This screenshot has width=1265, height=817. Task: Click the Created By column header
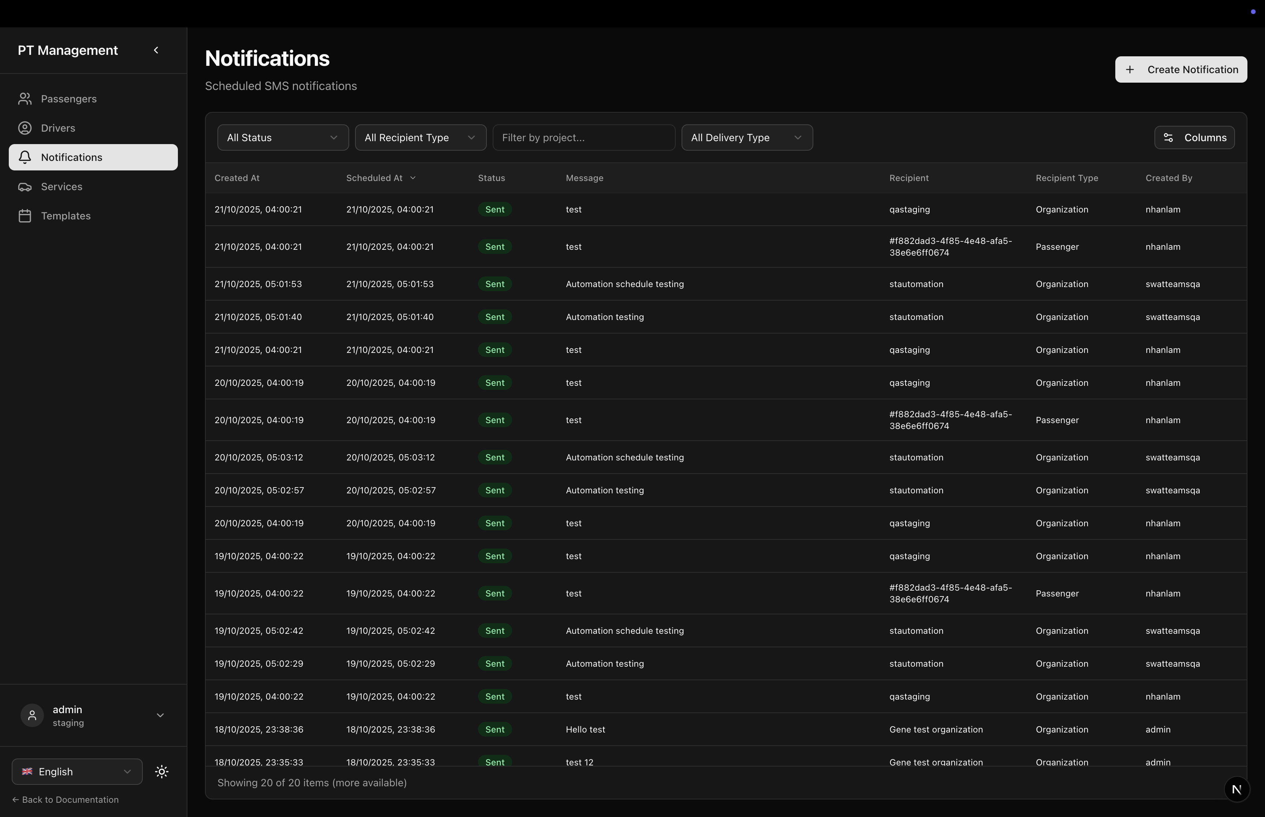click(1168, 178)
